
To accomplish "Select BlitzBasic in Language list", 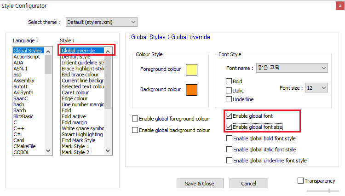I will pyautogui.click(x=29, y=116).
